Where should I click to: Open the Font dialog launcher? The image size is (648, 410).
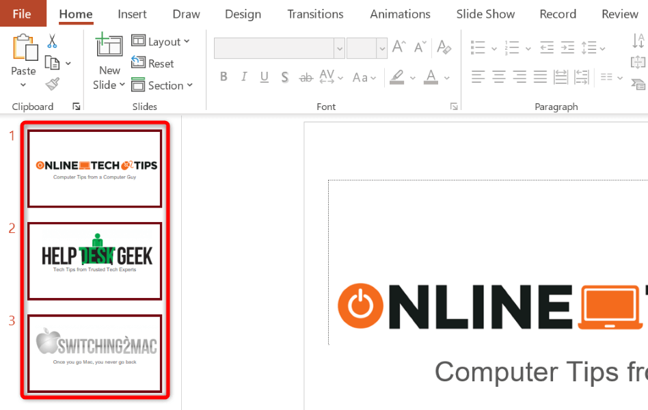tap(454, 107)
